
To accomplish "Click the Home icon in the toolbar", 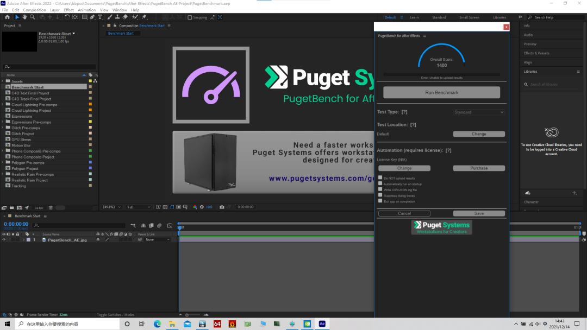I will [7, 17].
